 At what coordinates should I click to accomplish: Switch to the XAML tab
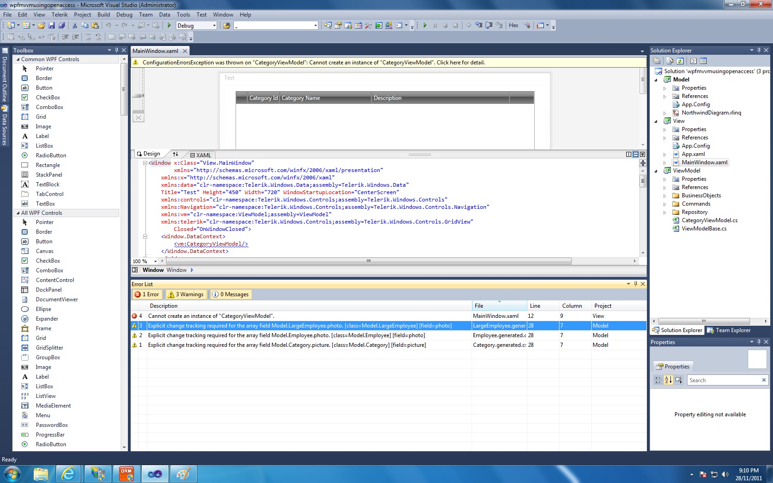tap(201, 155)
